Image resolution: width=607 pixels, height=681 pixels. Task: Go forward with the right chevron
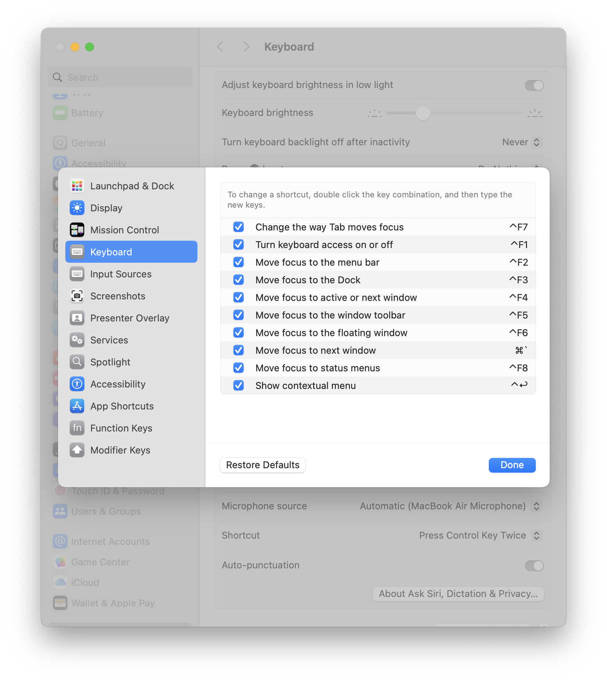point(246,47)
